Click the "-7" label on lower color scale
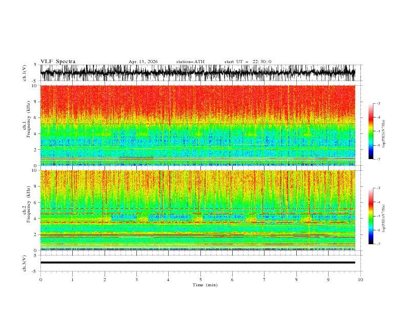Screen dimensions: 406x314 (x=378, y=244)
